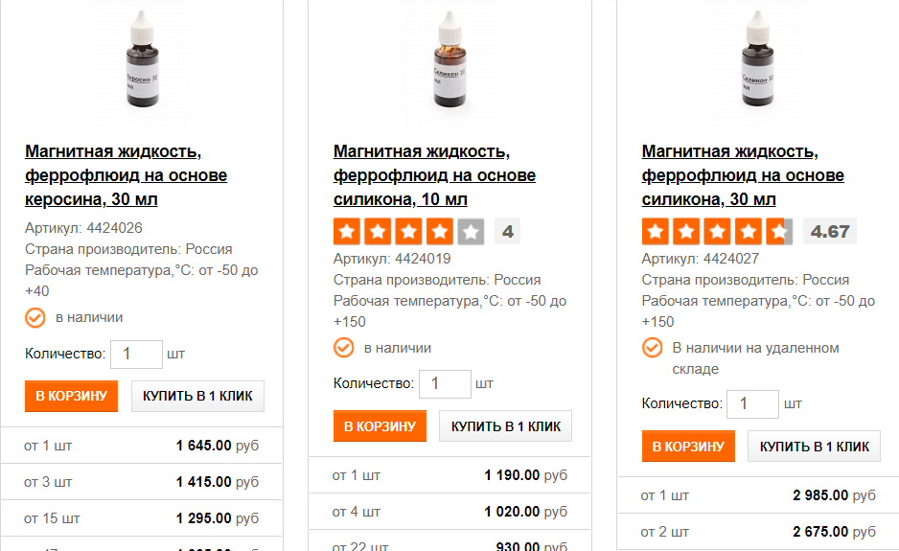Viewport: 899px width, 551px height.
Task: Click the half-filled fifth star of the 4.67 rating
Action: [779, 232]
